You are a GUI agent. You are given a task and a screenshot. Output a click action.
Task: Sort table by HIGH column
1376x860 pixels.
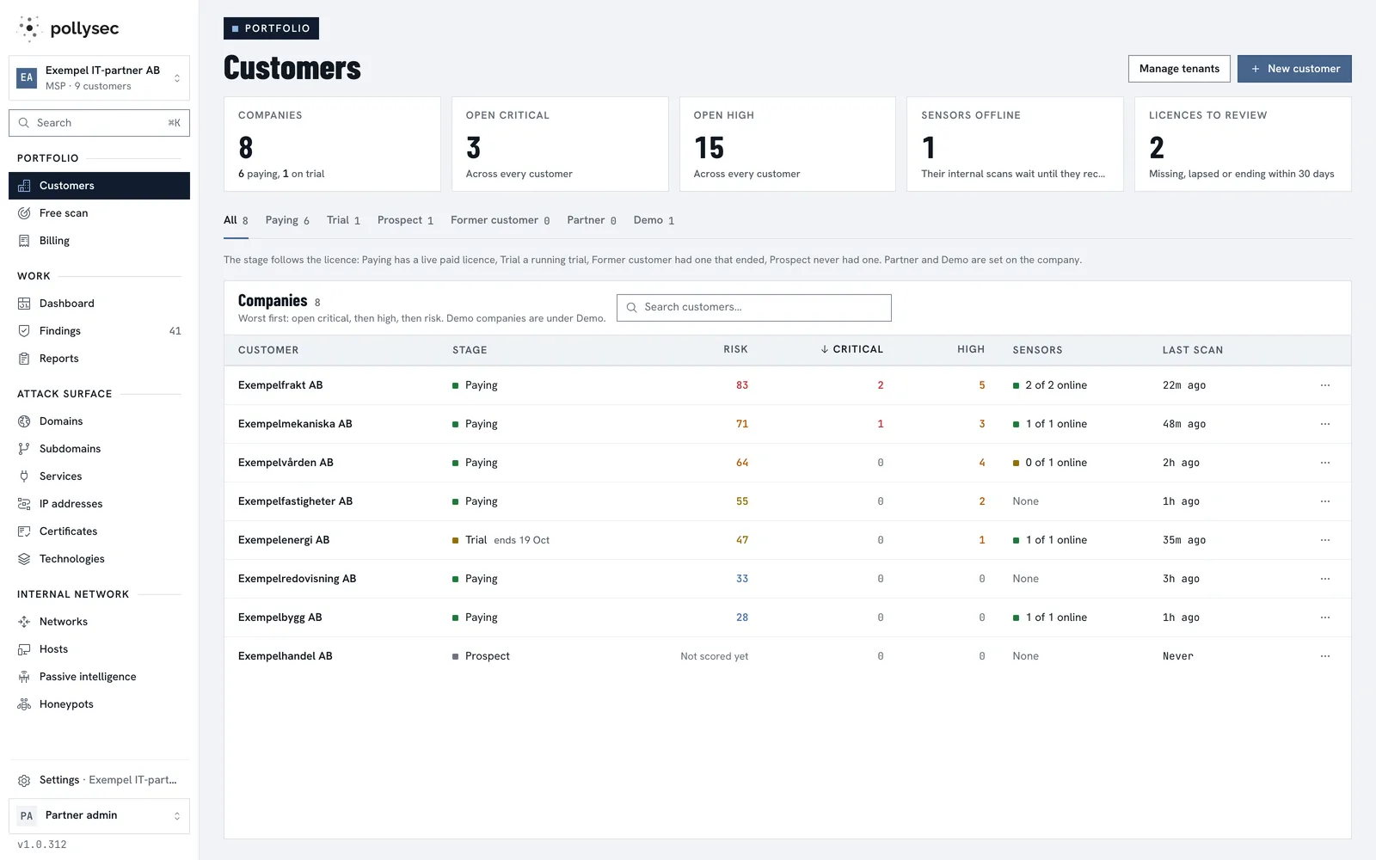click(971, 350)
